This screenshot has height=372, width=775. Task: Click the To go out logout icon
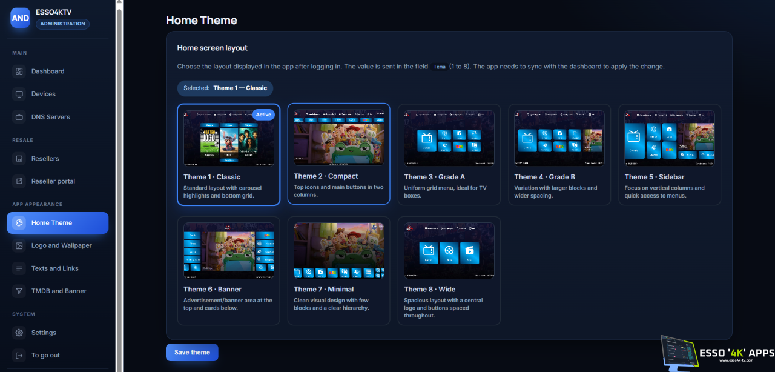[19, 355]
